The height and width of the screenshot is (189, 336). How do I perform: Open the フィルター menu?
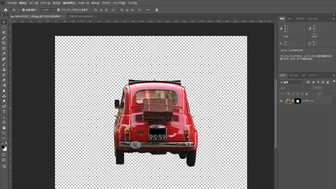[x=83, y=3]
